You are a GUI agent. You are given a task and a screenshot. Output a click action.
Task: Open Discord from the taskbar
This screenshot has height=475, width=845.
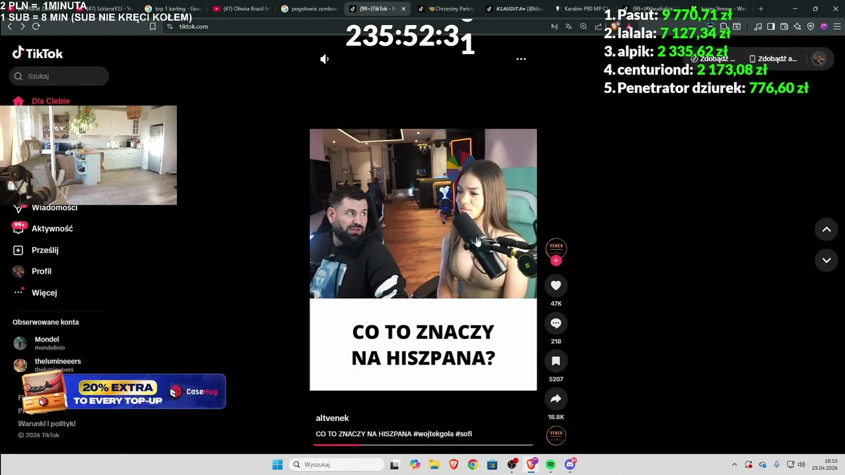[x=570, y=464]
